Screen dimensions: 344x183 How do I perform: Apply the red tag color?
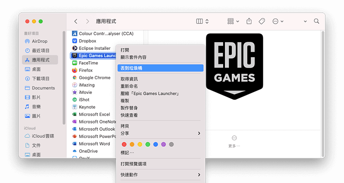[124, 144]
